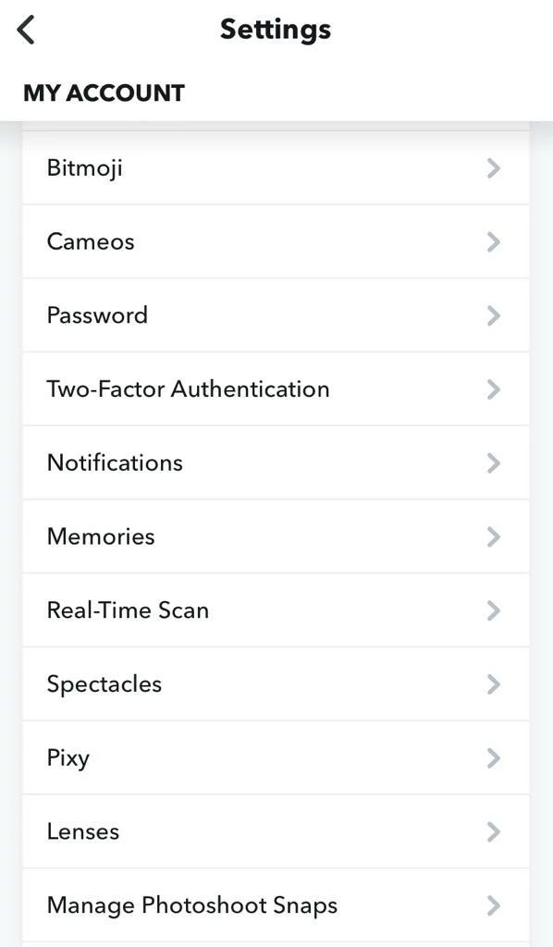Open Memories settings
The height and width of the screenshot is (947, 553).
click(276, 536)
